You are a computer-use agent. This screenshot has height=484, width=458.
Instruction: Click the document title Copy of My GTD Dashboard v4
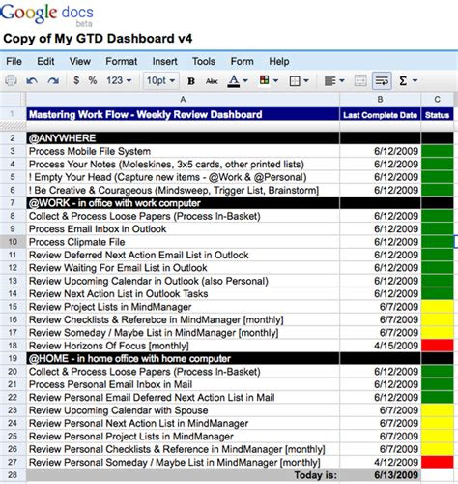tap(98, 39)
